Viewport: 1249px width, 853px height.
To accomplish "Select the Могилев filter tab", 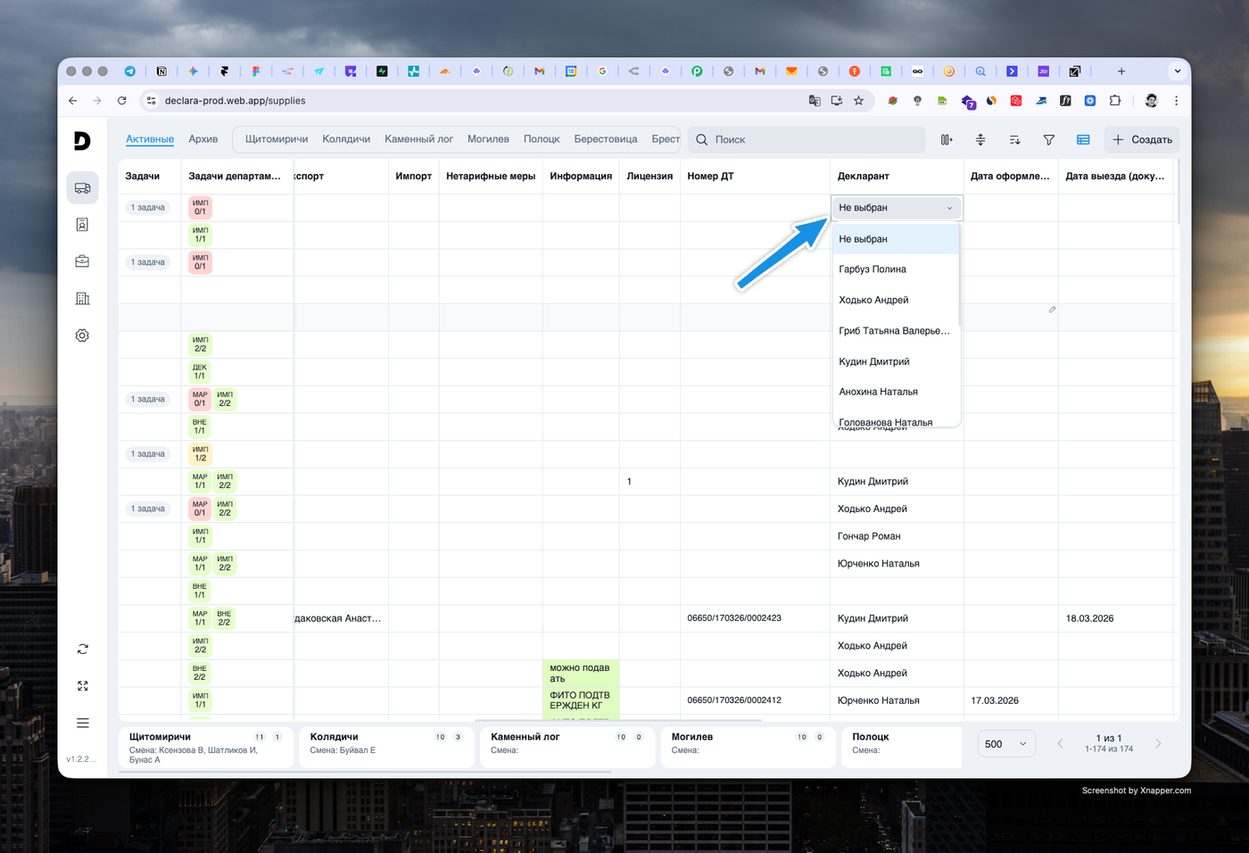I will click(x=488, y=139).
